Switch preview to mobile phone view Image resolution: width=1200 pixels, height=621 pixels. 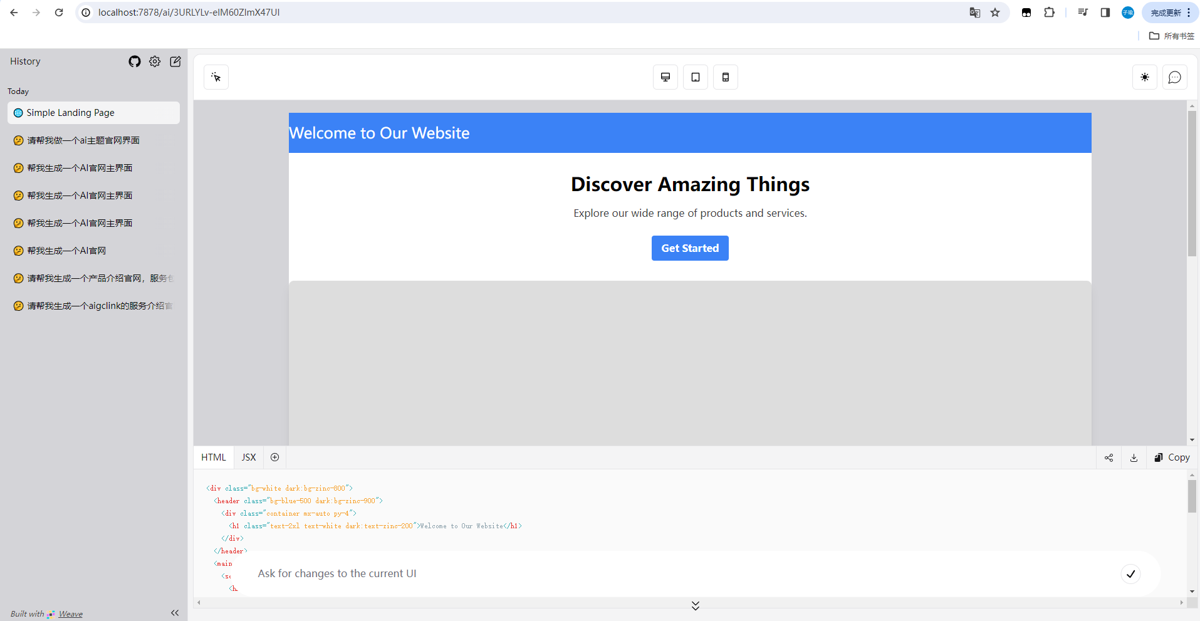coord(726,77)
